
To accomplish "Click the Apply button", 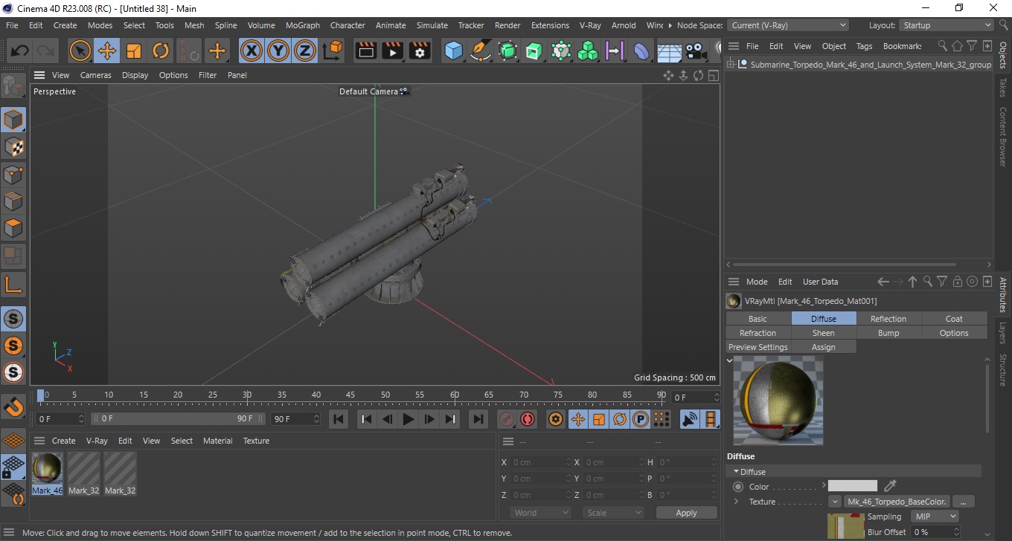I will point(686,513).
